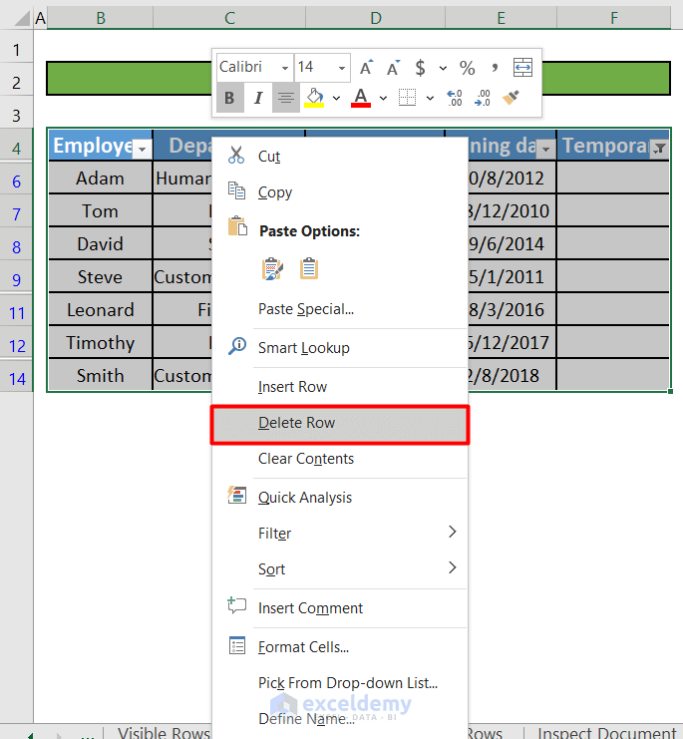The width and height of the screenshot is (683, 739).
Task: Click Increase Decimal icon
Action: 455,98
